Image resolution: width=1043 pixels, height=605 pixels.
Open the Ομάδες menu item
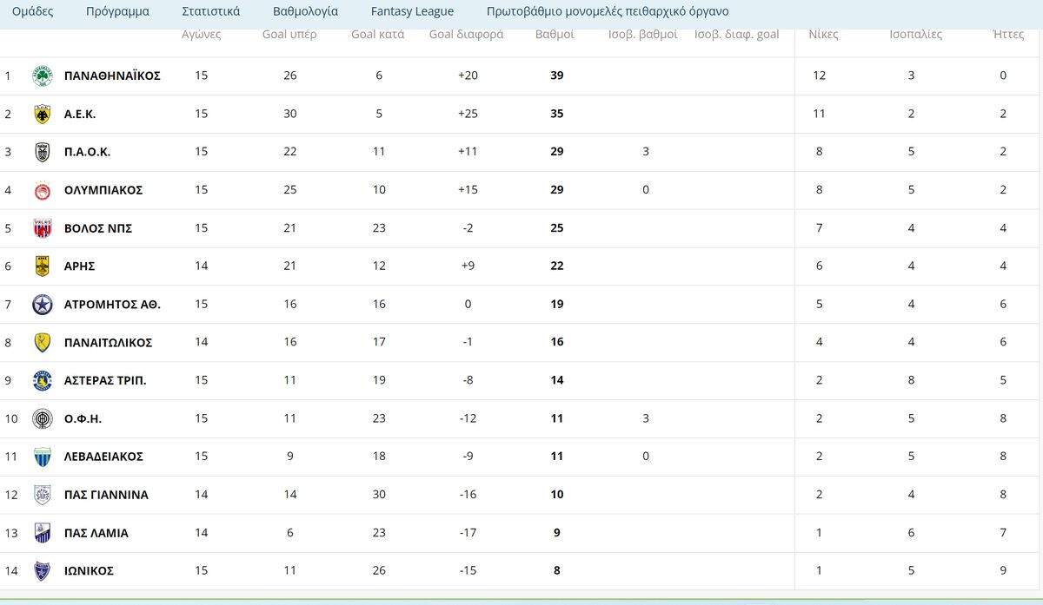(x=32, y=12)
